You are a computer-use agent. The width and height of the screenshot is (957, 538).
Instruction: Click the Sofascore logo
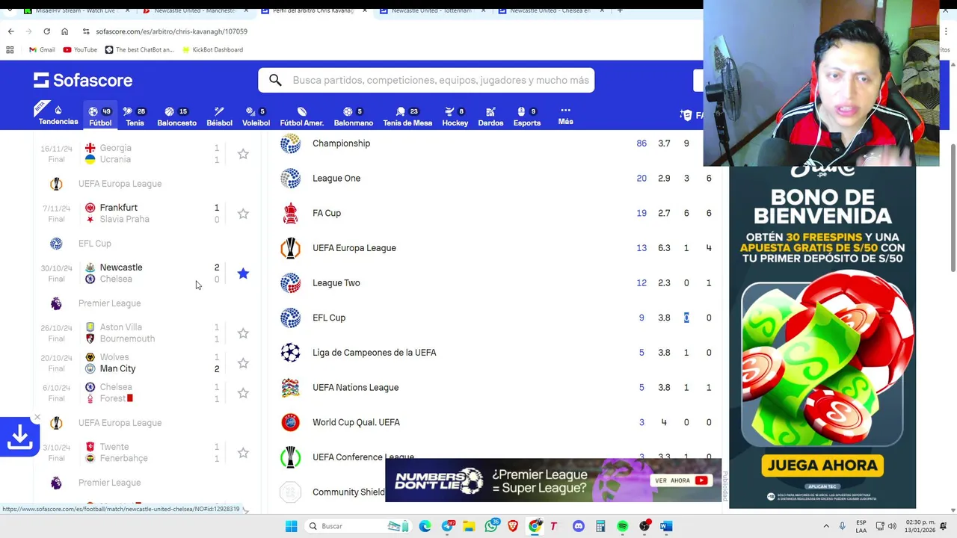83,80
